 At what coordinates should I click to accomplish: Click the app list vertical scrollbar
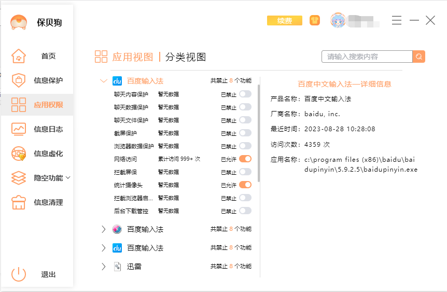(x=259, y=133)
